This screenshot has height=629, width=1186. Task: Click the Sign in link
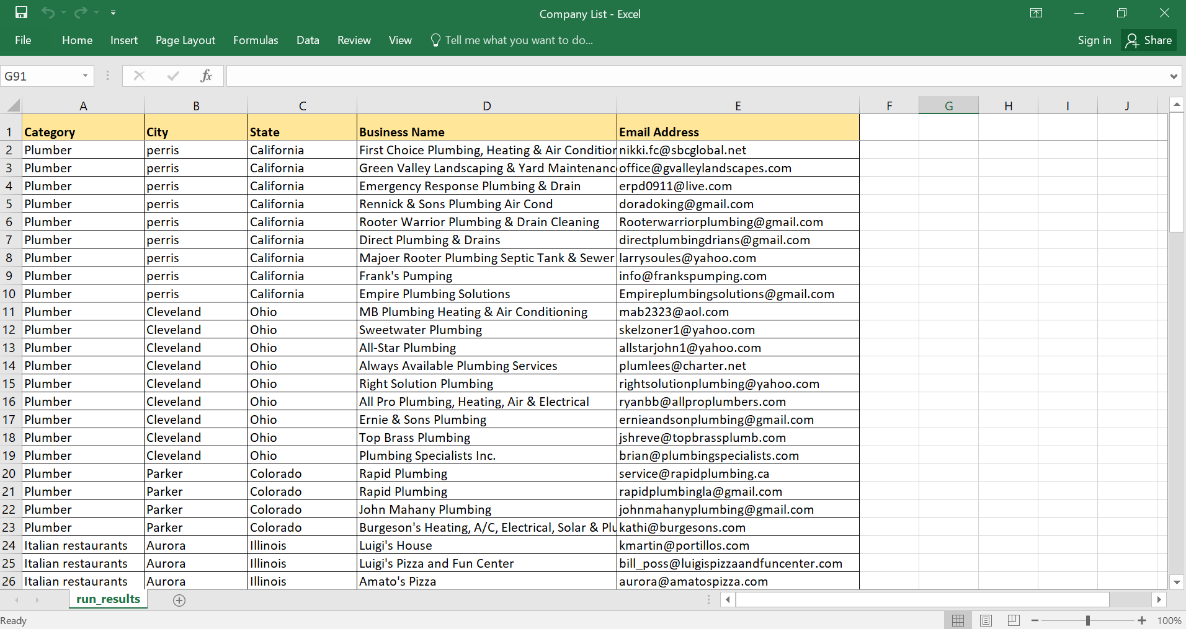click(1094, 40)
